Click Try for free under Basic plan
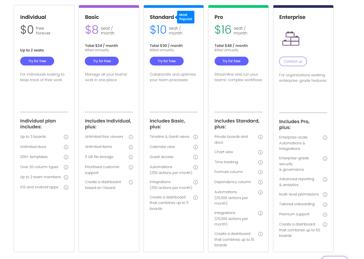Image resolution: width=364 pixels, height=259 pixels. (102, 61)
